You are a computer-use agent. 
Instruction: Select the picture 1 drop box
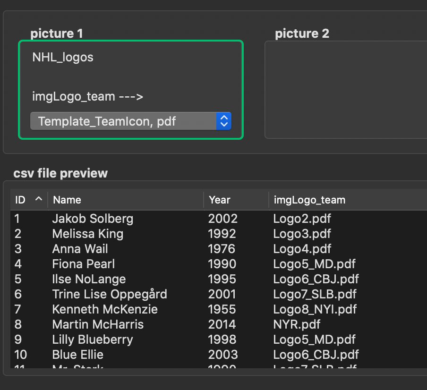coord(131,90)
